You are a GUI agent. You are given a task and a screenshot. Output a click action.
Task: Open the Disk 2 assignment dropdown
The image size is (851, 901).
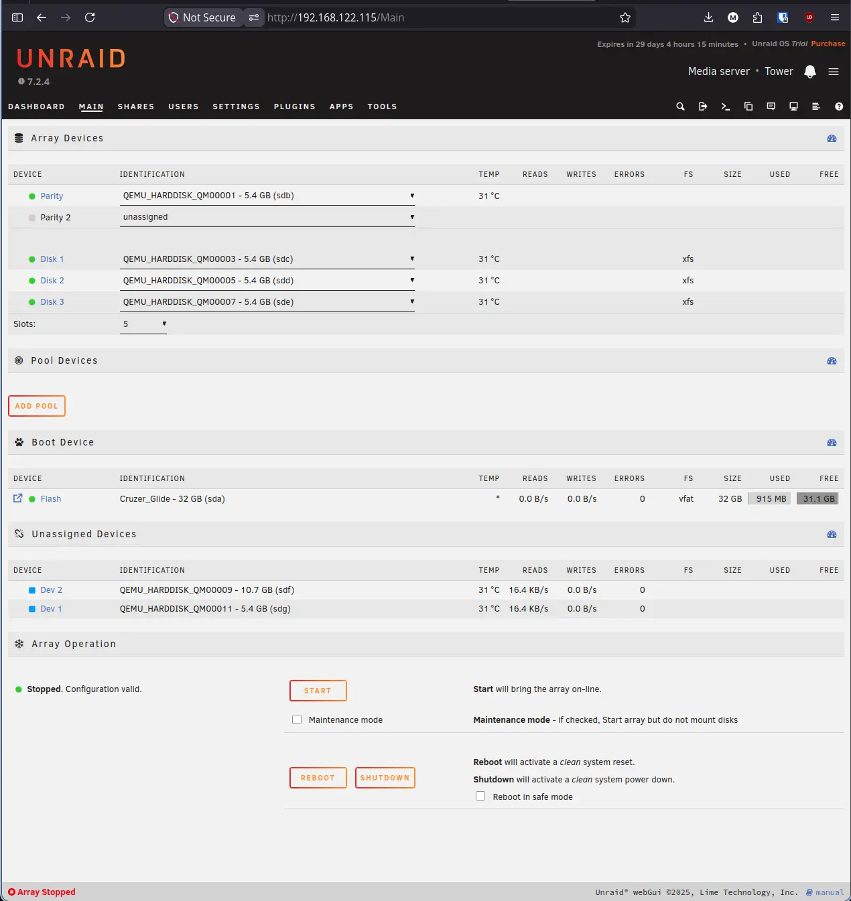(267, 281)
